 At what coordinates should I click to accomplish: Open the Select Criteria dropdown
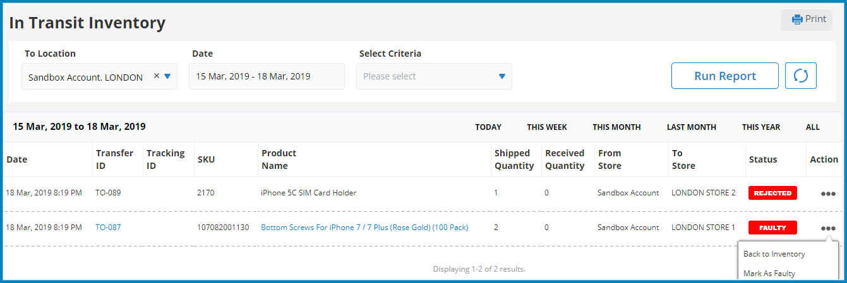point(434,76)
